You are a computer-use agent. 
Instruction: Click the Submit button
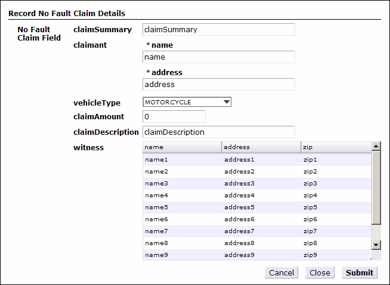pyautogui.click(x=360, y=272)
